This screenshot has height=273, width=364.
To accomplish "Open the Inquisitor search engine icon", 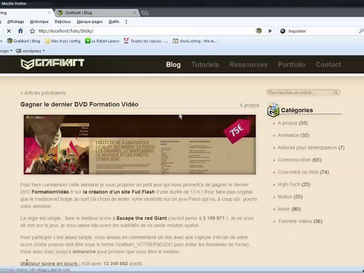I will tap(283, 31).
